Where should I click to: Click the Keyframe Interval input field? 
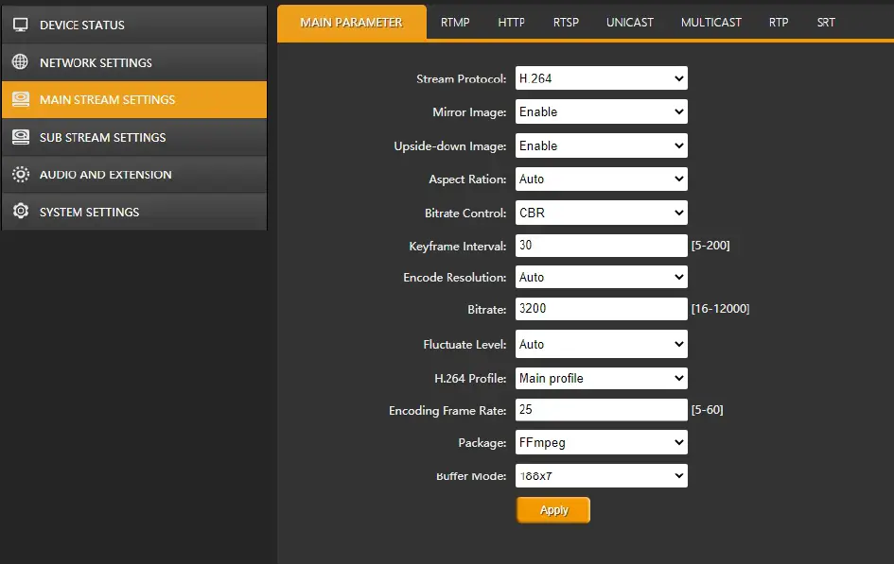click(x=601, y=246)
